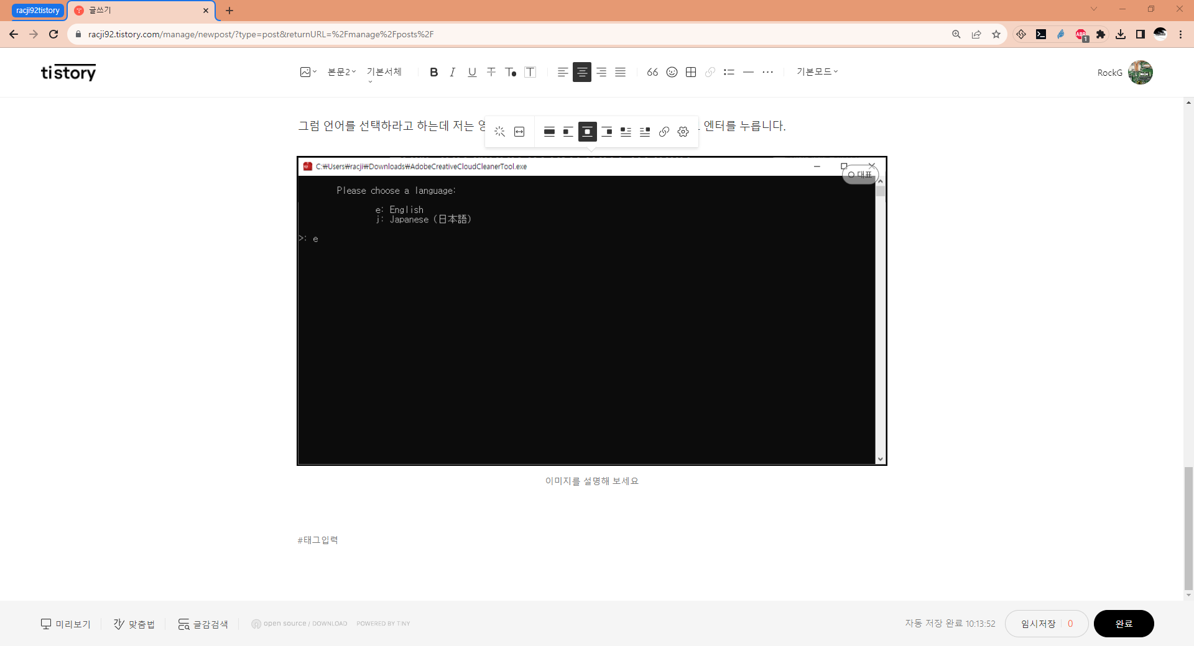Toggle the Chrome side panel
Screen dimensions: 1194x646
coord(1141,34)
